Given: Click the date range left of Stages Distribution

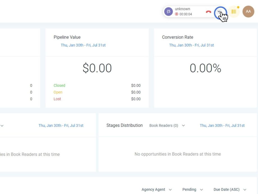Looking at the screenshot, I should click(x=61, y=125).
